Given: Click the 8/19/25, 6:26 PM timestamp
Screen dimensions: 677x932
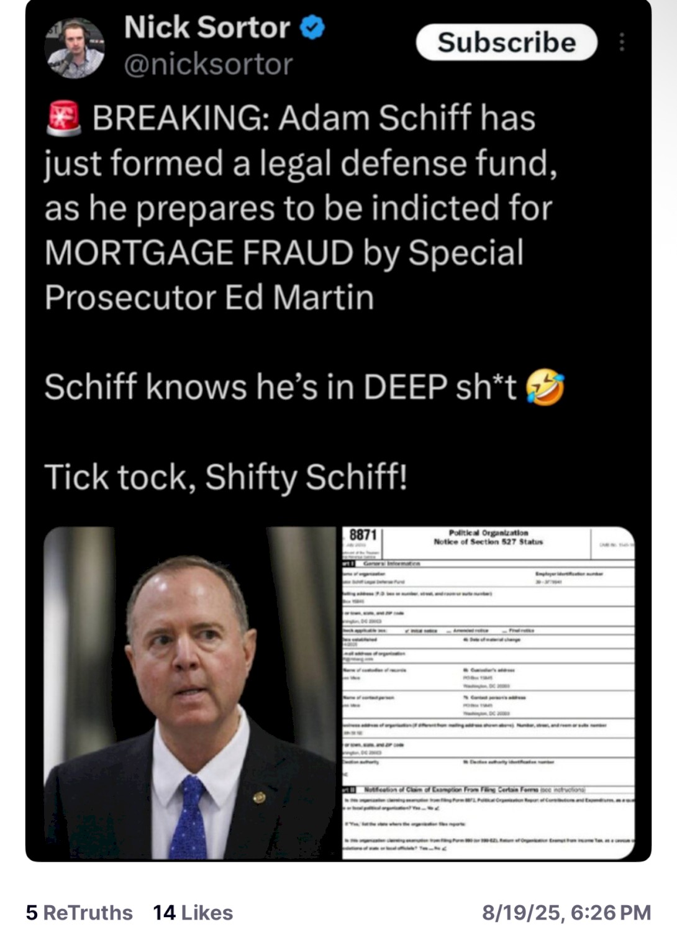Looking at the screenshot, I should coord(566,912).
